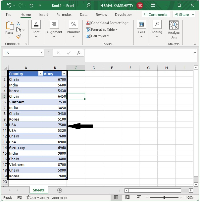Select row 14 header
Screen dimensions: 200x202
pyautogui.click(x=5, y=147)
